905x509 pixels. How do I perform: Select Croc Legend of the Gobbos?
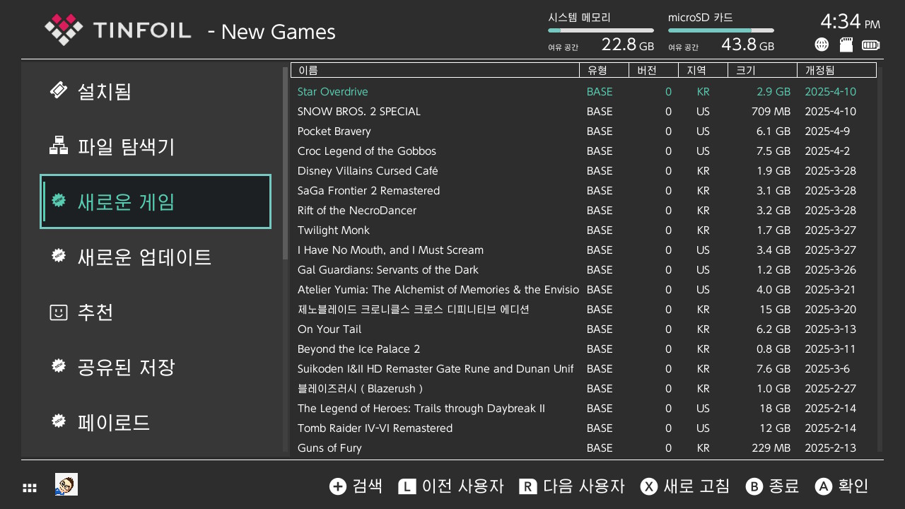pos(584,151)
